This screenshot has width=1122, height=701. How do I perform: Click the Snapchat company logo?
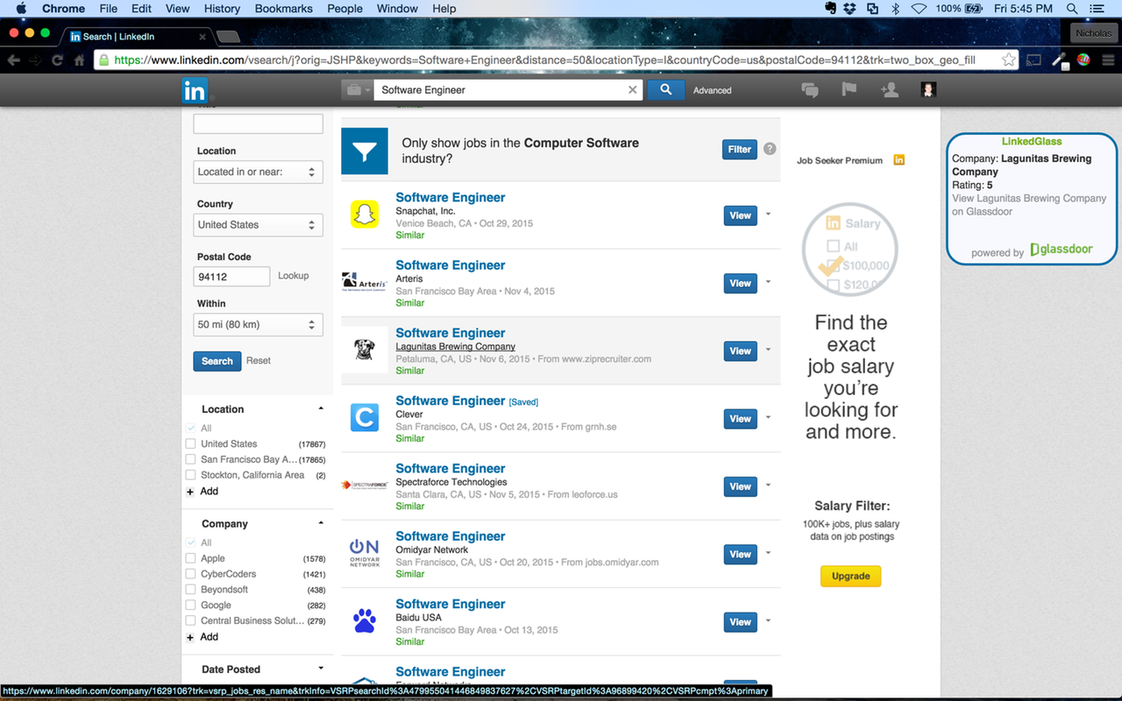pyautogui.click(x=364, y=215)
